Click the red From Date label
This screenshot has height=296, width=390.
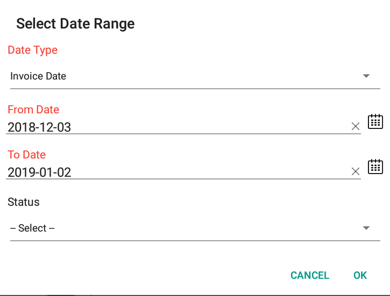pos(33,110)
